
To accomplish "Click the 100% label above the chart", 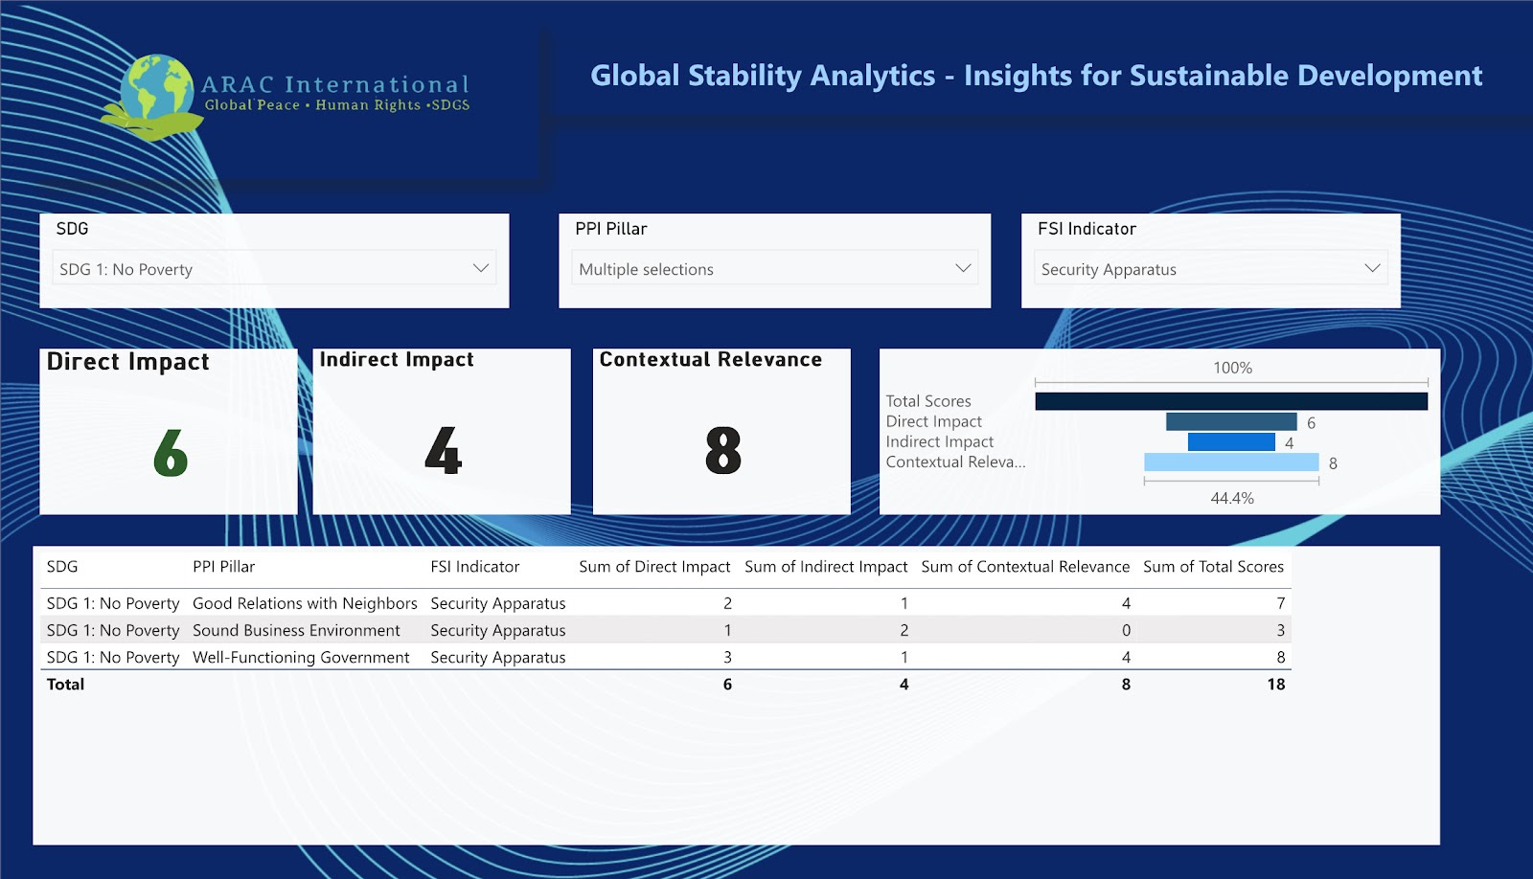I will (1232, 368).
